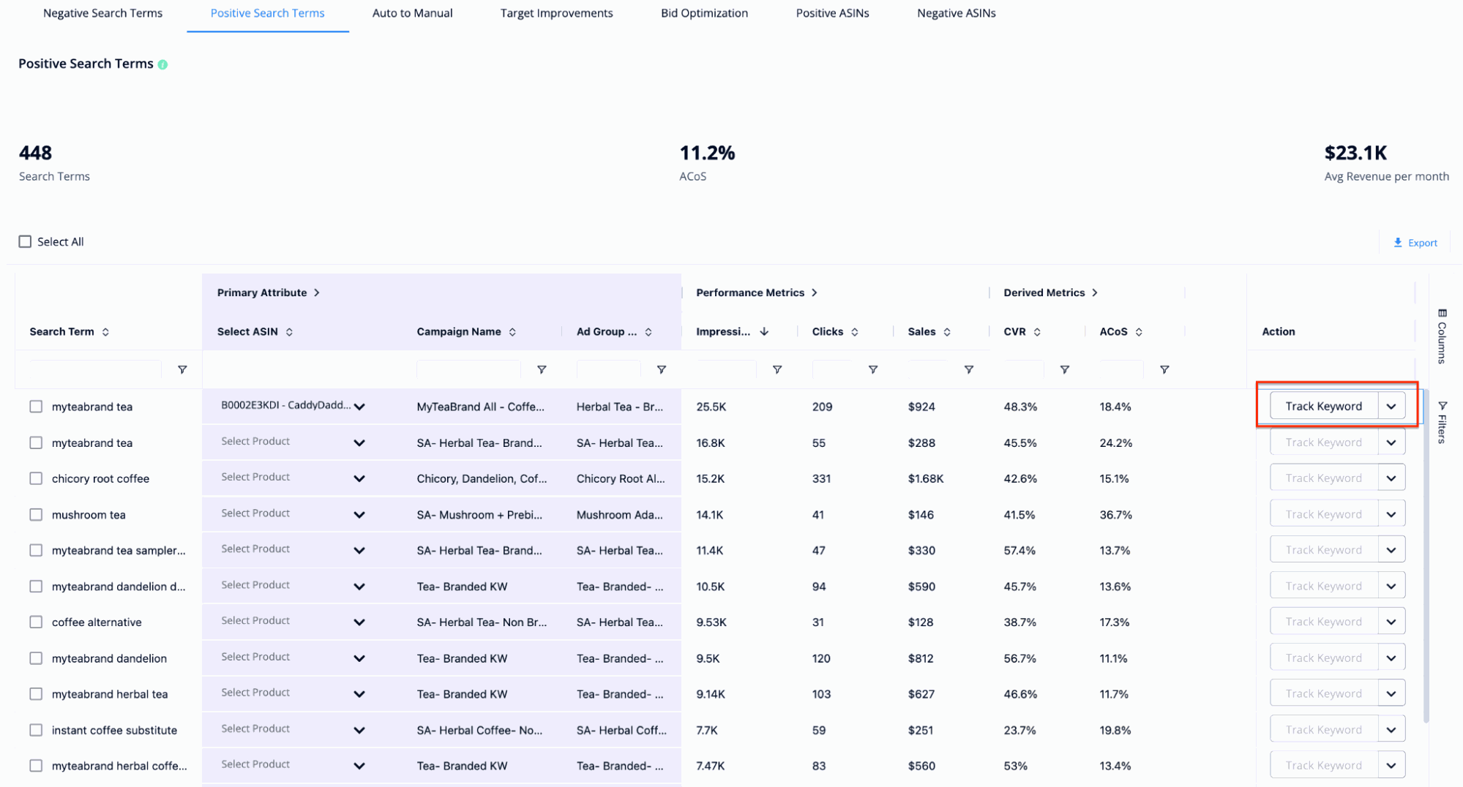Check instant coffee substitute row checkbox
Image resolution: width=1463 pixels, height=787 pixels.
coord(36,730)
